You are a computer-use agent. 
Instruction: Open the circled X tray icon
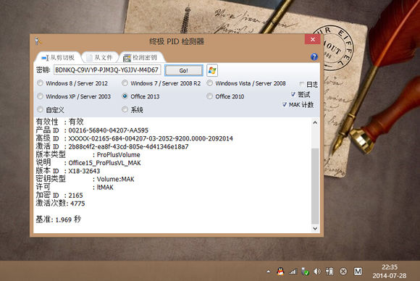(343, 272)
